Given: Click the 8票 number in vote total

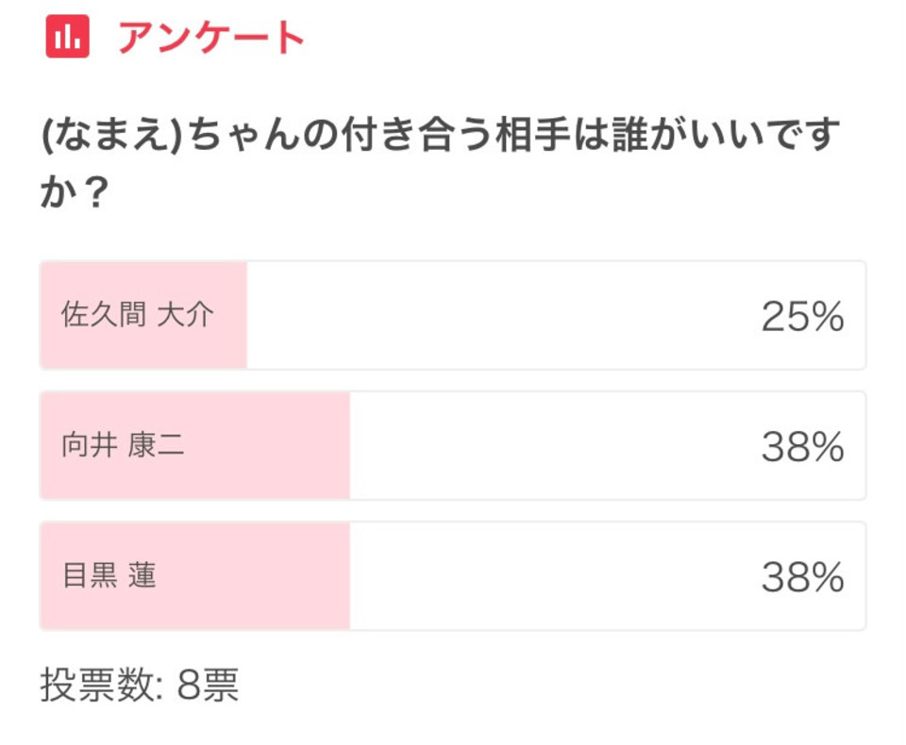Looking at the screenshot, I should [x=208, y=685].
